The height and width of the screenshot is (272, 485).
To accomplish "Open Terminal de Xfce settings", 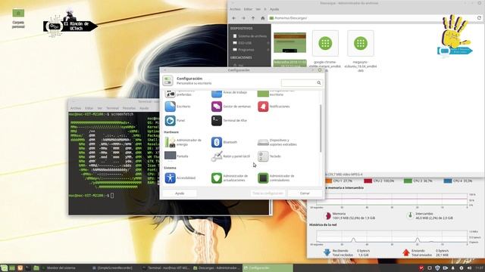I will [229, 121].
